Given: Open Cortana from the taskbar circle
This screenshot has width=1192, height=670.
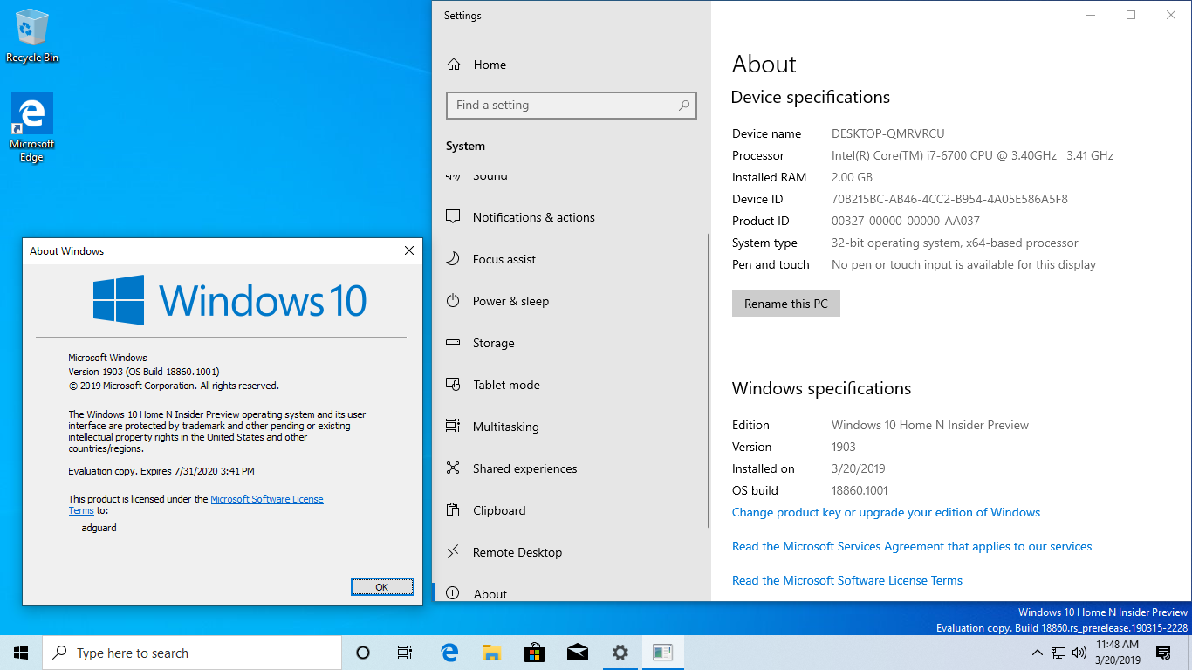Looking at the screenshot, I should [363, 653].
